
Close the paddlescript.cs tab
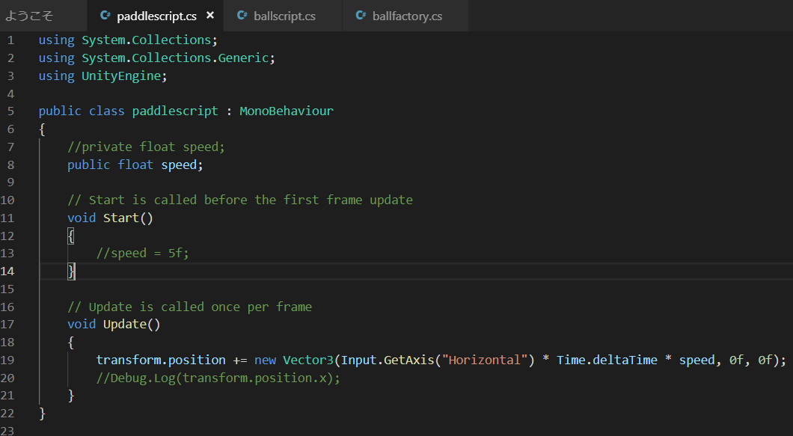click(210, 16)
